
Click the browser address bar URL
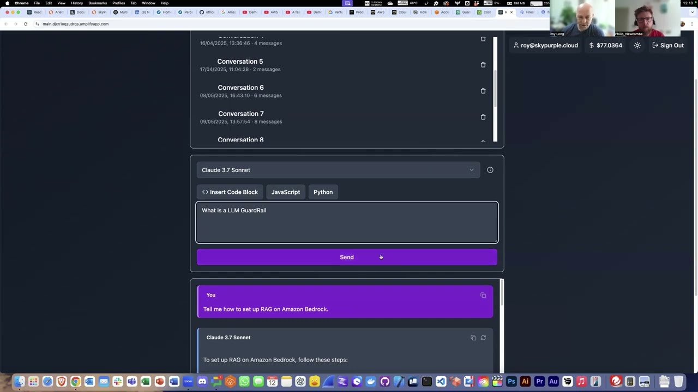76,24
